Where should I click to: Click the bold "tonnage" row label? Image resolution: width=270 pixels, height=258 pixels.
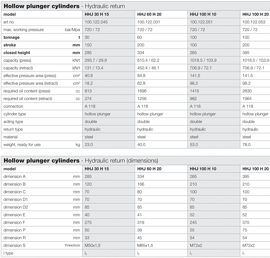12,37
